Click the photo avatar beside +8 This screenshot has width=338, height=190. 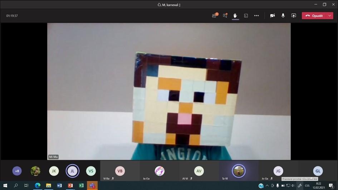pyautogui.click(x=35, y=171)
